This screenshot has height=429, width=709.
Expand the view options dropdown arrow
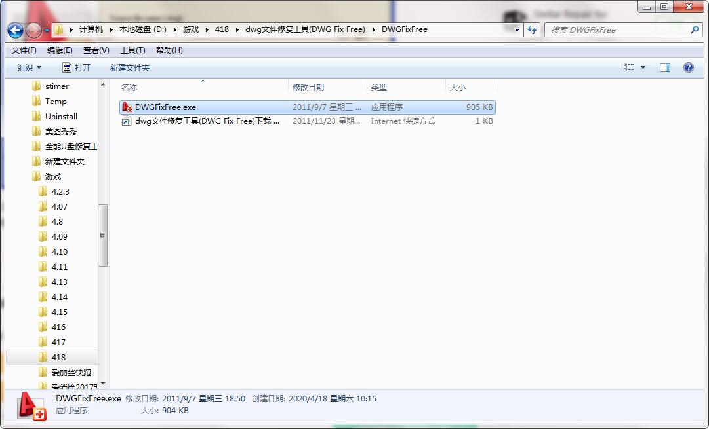(x=643, y=67)
